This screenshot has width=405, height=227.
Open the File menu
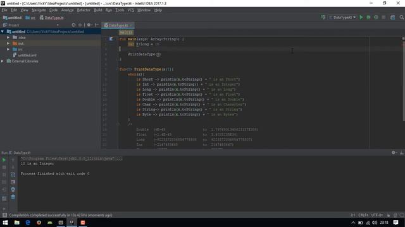click(4, 10)
